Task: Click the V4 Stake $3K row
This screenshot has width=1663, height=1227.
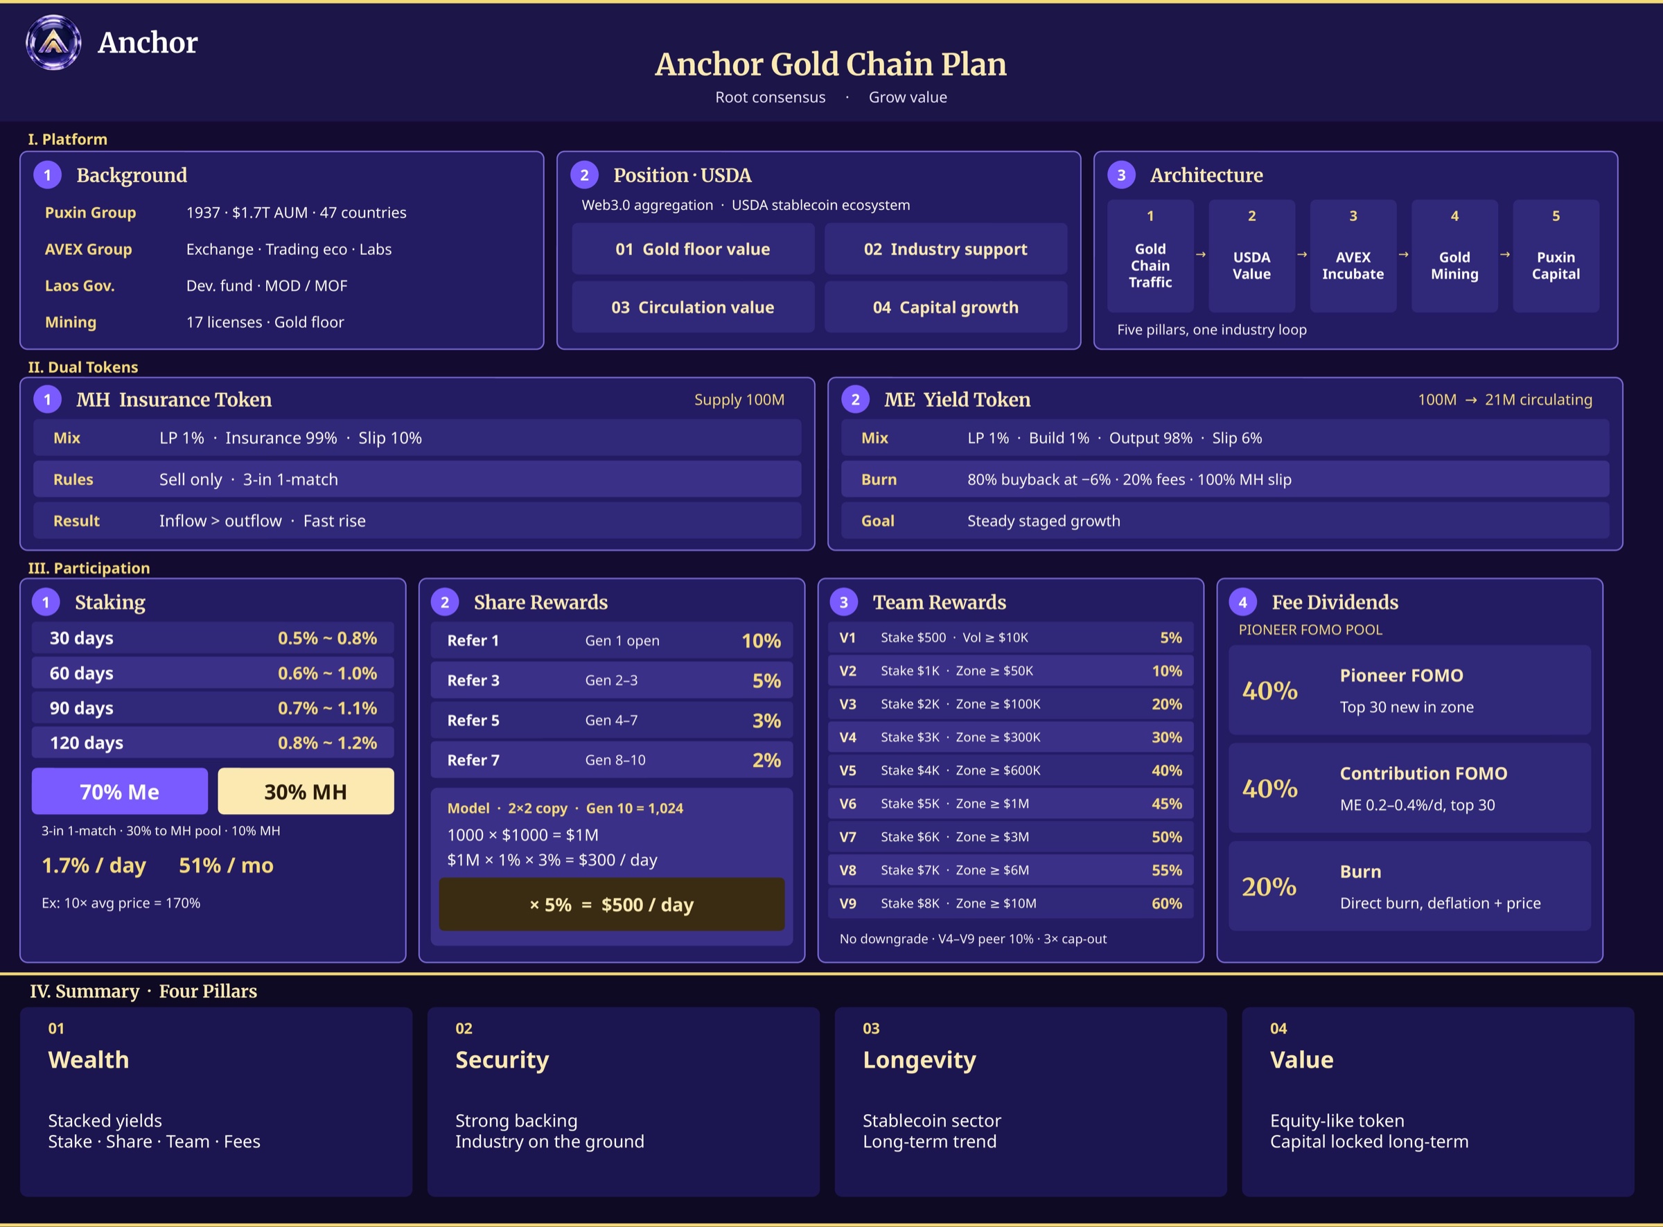Action: tap(1011, 738)
